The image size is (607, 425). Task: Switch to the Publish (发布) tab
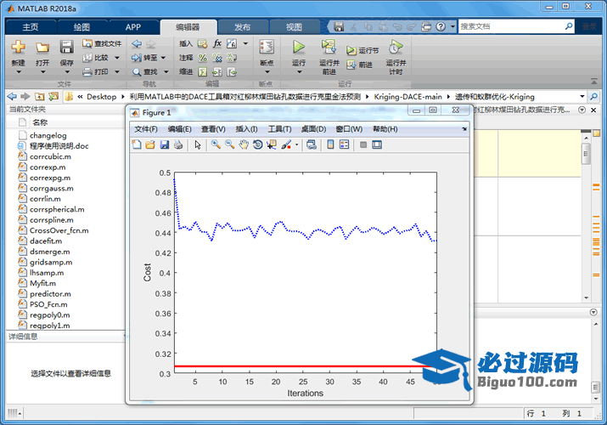click(x=242, y=27)
